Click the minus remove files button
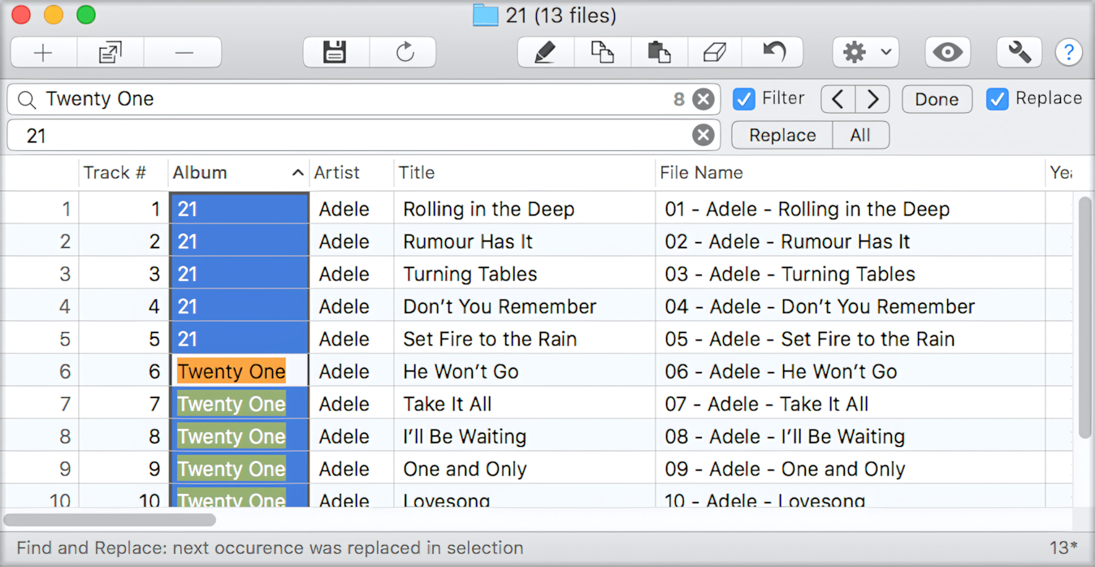 [184, 53]
